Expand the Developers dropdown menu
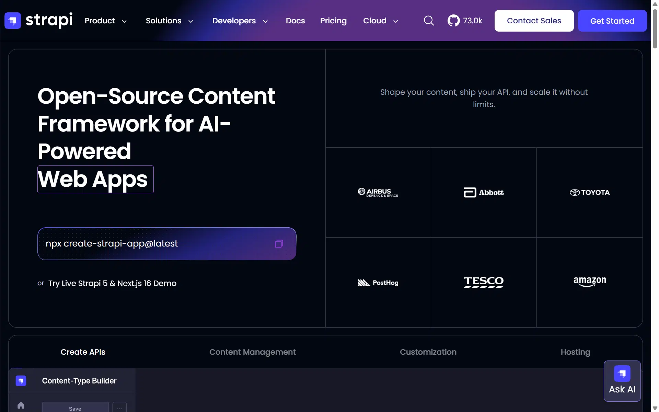This screenshot has height=412, width=659. (240, 21)
